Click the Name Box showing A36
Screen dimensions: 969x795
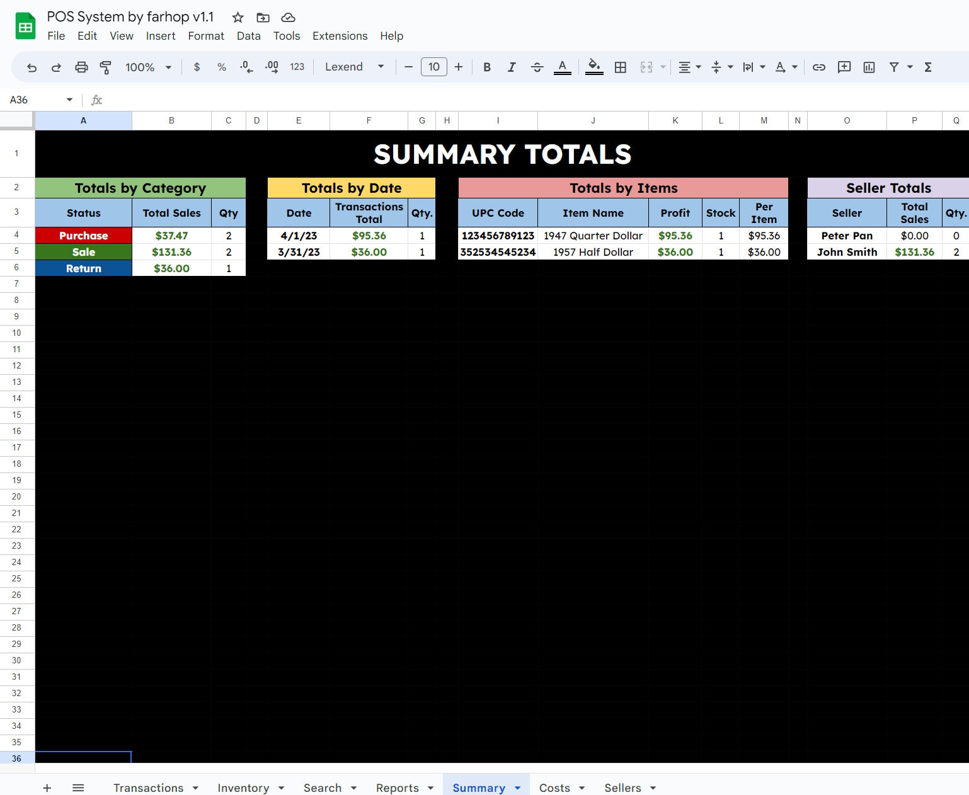pos(35,100)
